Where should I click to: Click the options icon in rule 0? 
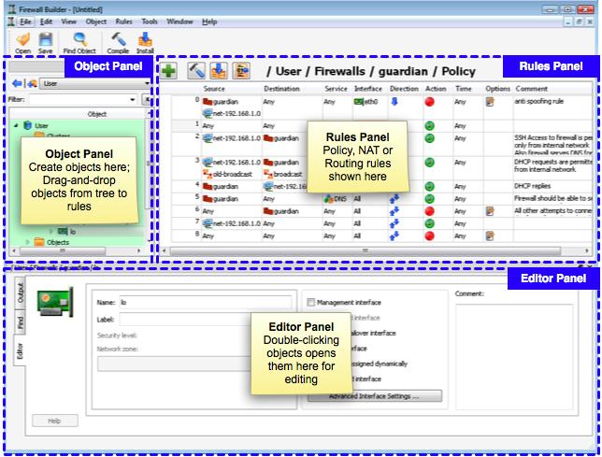489,101
